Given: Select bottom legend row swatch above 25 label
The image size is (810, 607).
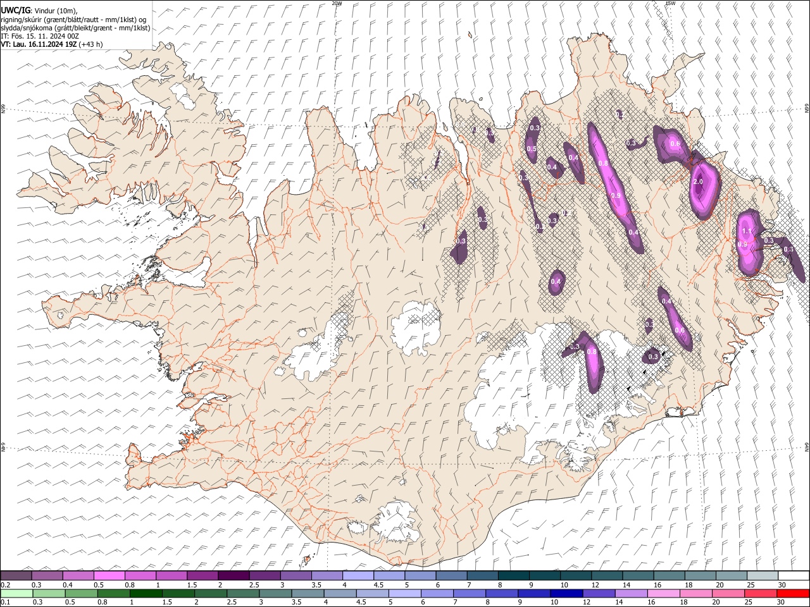Looking at the screenshot, I should click(761, 593).
